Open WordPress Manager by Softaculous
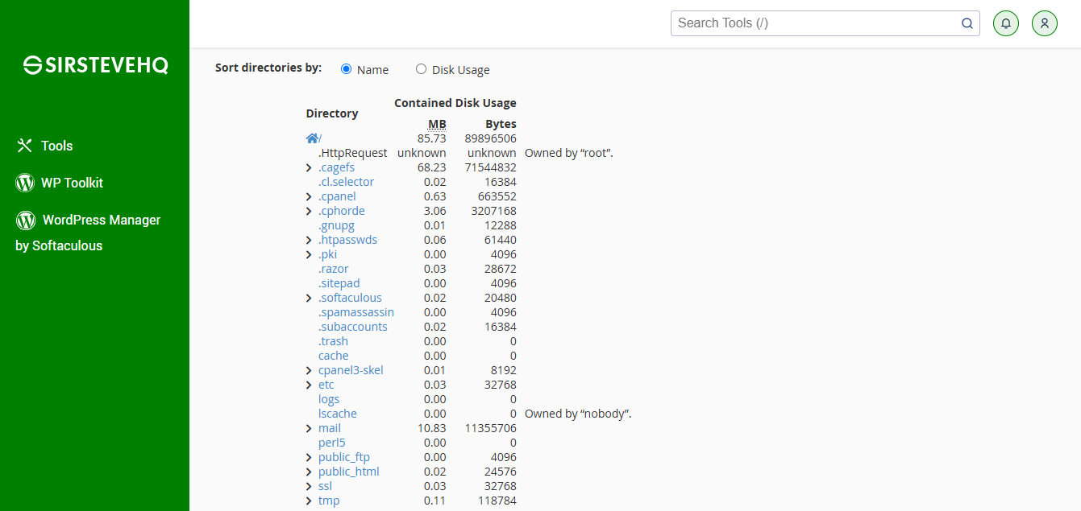The height and width of the screenshot is (511, 1081). [x=88, y=233]
